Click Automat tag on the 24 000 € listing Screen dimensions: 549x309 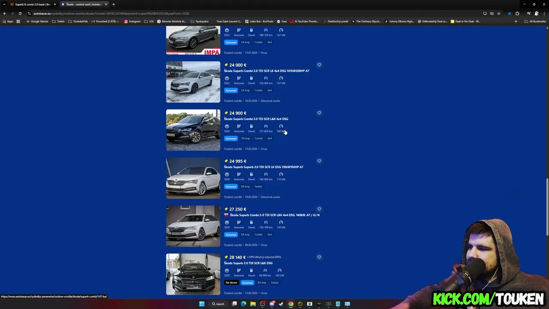pos(231,91)
